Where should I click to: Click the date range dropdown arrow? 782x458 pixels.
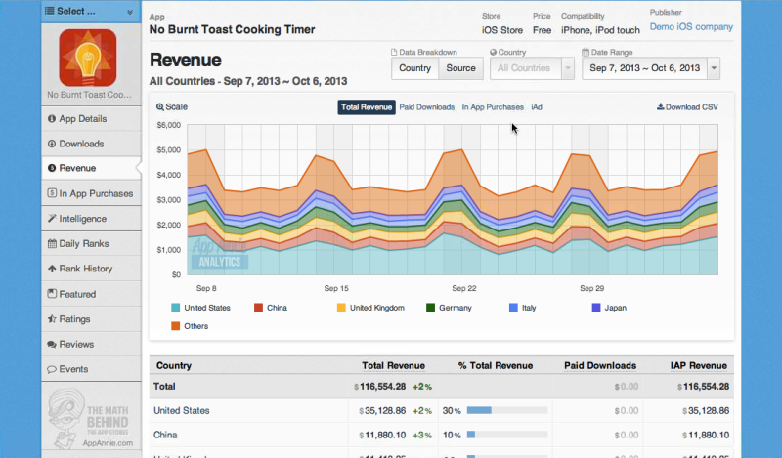714,68
